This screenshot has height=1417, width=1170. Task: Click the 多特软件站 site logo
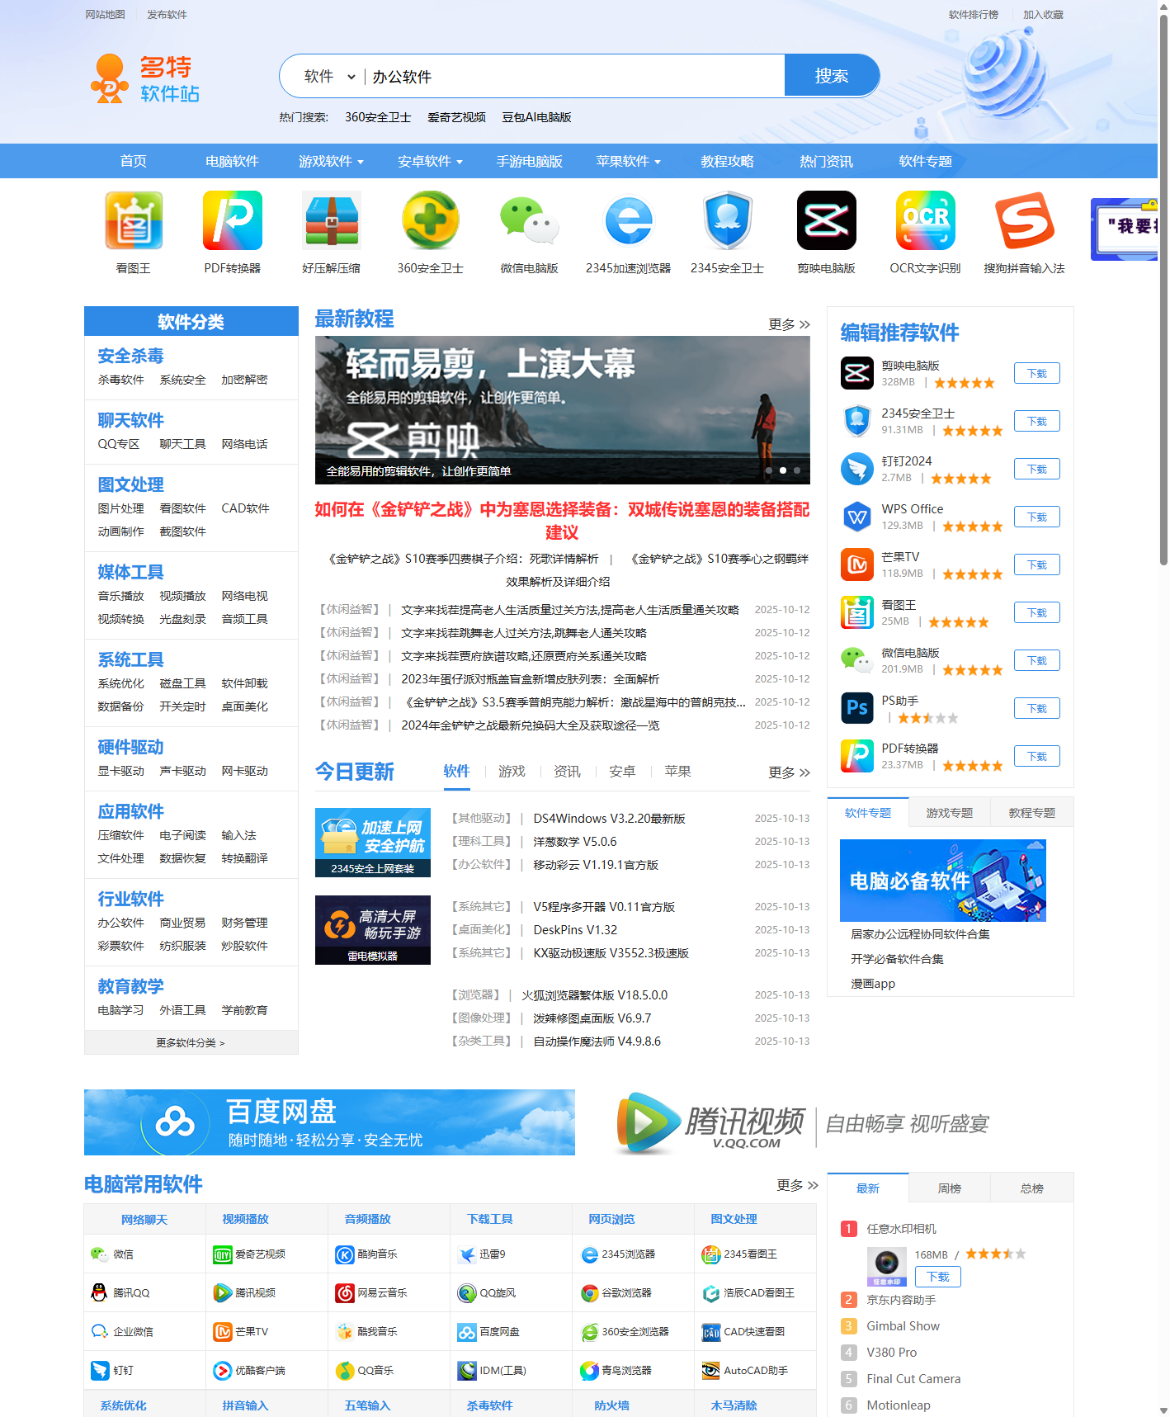(145, 79)
